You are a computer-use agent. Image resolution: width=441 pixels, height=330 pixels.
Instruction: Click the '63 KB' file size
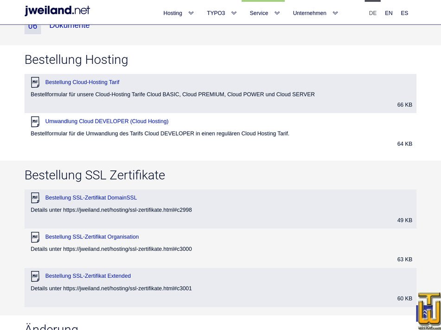pyautogui.click(x=405, y=259)
